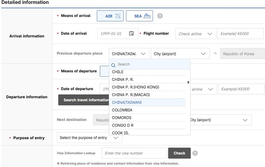Select SEA as means of arrival
This screenshot has width=265, height=167.
pos(139,16)
